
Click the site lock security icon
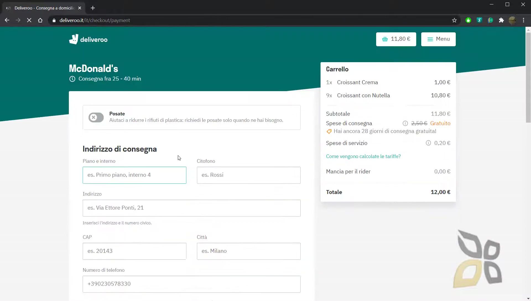tap(54, 20)
